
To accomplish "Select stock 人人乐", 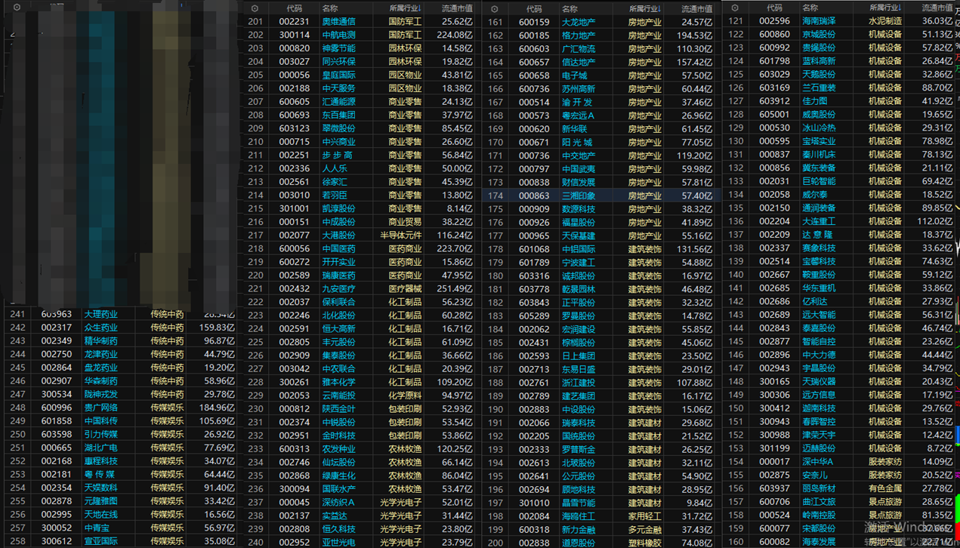I will click(x=335, y=168).
